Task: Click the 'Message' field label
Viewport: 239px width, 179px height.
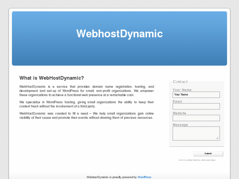Action: [180, 125]
